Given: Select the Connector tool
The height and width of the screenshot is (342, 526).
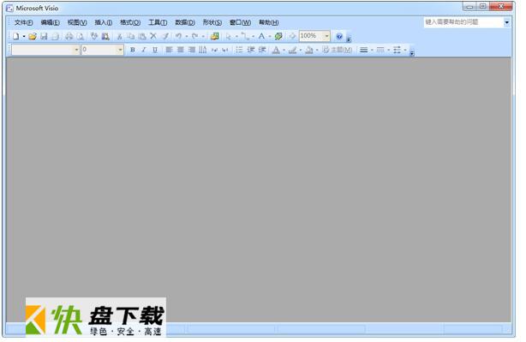Looking at the screenshot, I should coord(245,36).
